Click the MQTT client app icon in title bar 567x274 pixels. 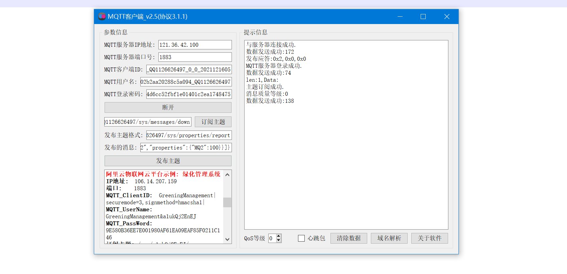click(102, 16)
